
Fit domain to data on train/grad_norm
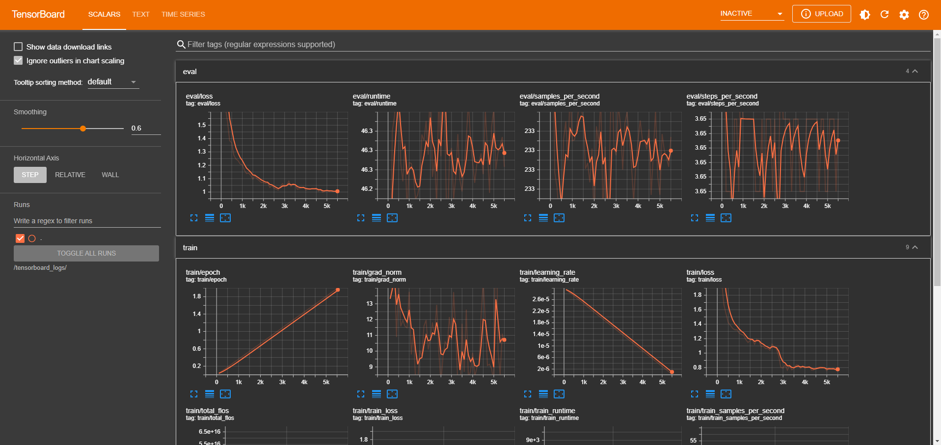pyautogui.click(x=392, y=394)
